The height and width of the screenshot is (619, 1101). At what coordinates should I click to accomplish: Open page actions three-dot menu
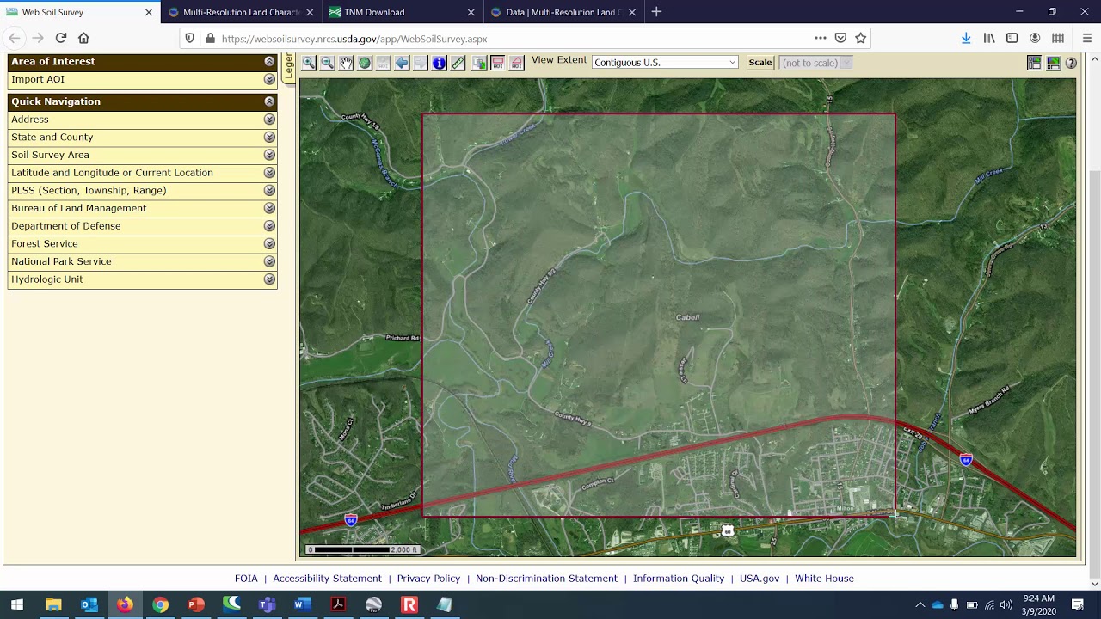[x=821, y=38]
